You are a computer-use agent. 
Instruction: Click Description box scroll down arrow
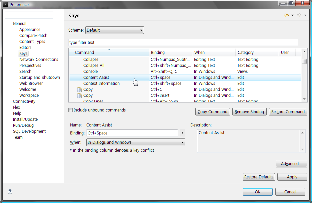pyautogui.click(x=302, y=149)
